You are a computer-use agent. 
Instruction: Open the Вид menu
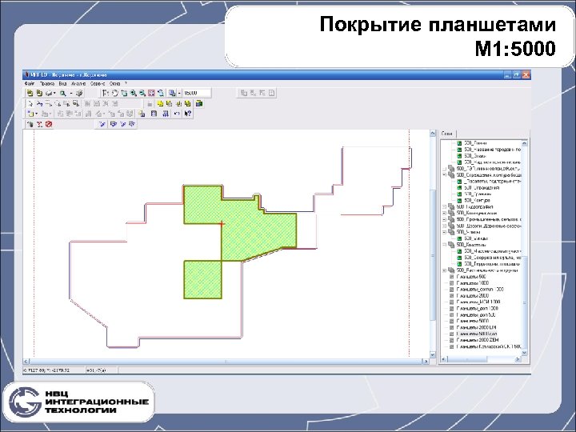pos(62,84)
